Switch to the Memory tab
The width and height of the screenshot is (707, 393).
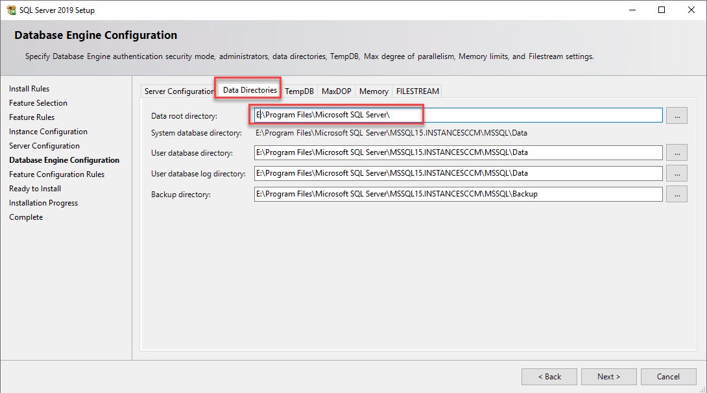pyautogui.click(x=373, y=91)
